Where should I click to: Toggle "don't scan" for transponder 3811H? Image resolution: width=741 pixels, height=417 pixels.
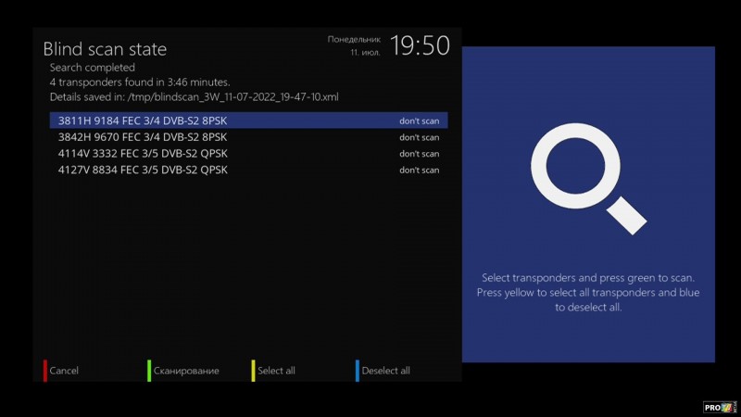point(419,120)
